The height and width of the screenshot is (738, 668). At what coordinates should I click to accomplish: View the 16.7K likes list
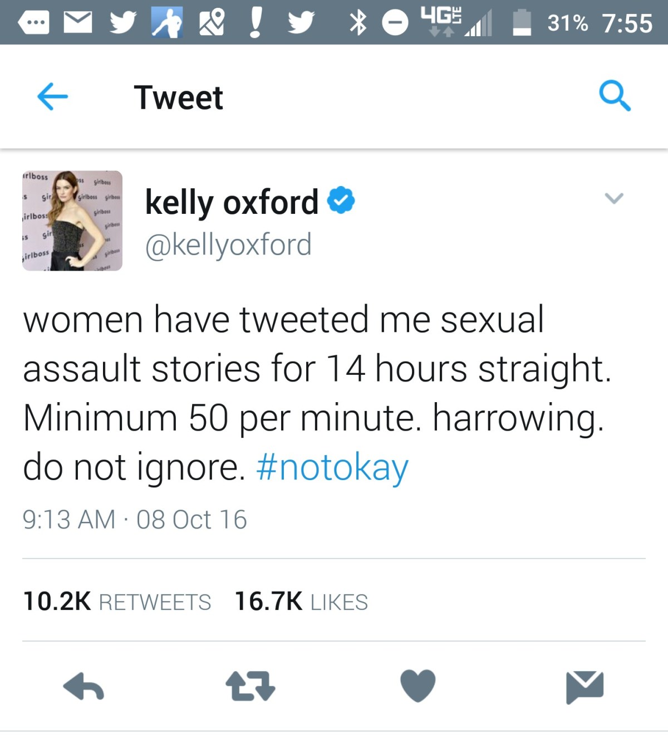click(301, 602)
